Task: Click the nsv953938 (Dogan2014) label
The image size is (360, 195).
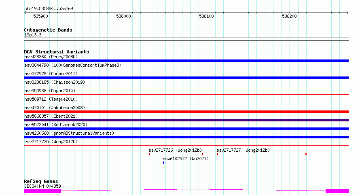Action: click(x=50, y=91)
